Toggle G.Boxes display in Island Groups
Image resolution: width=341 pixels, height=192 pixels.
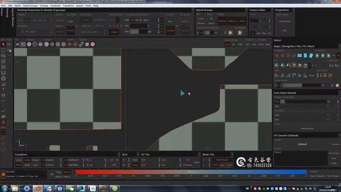click(x=232, y=21)
